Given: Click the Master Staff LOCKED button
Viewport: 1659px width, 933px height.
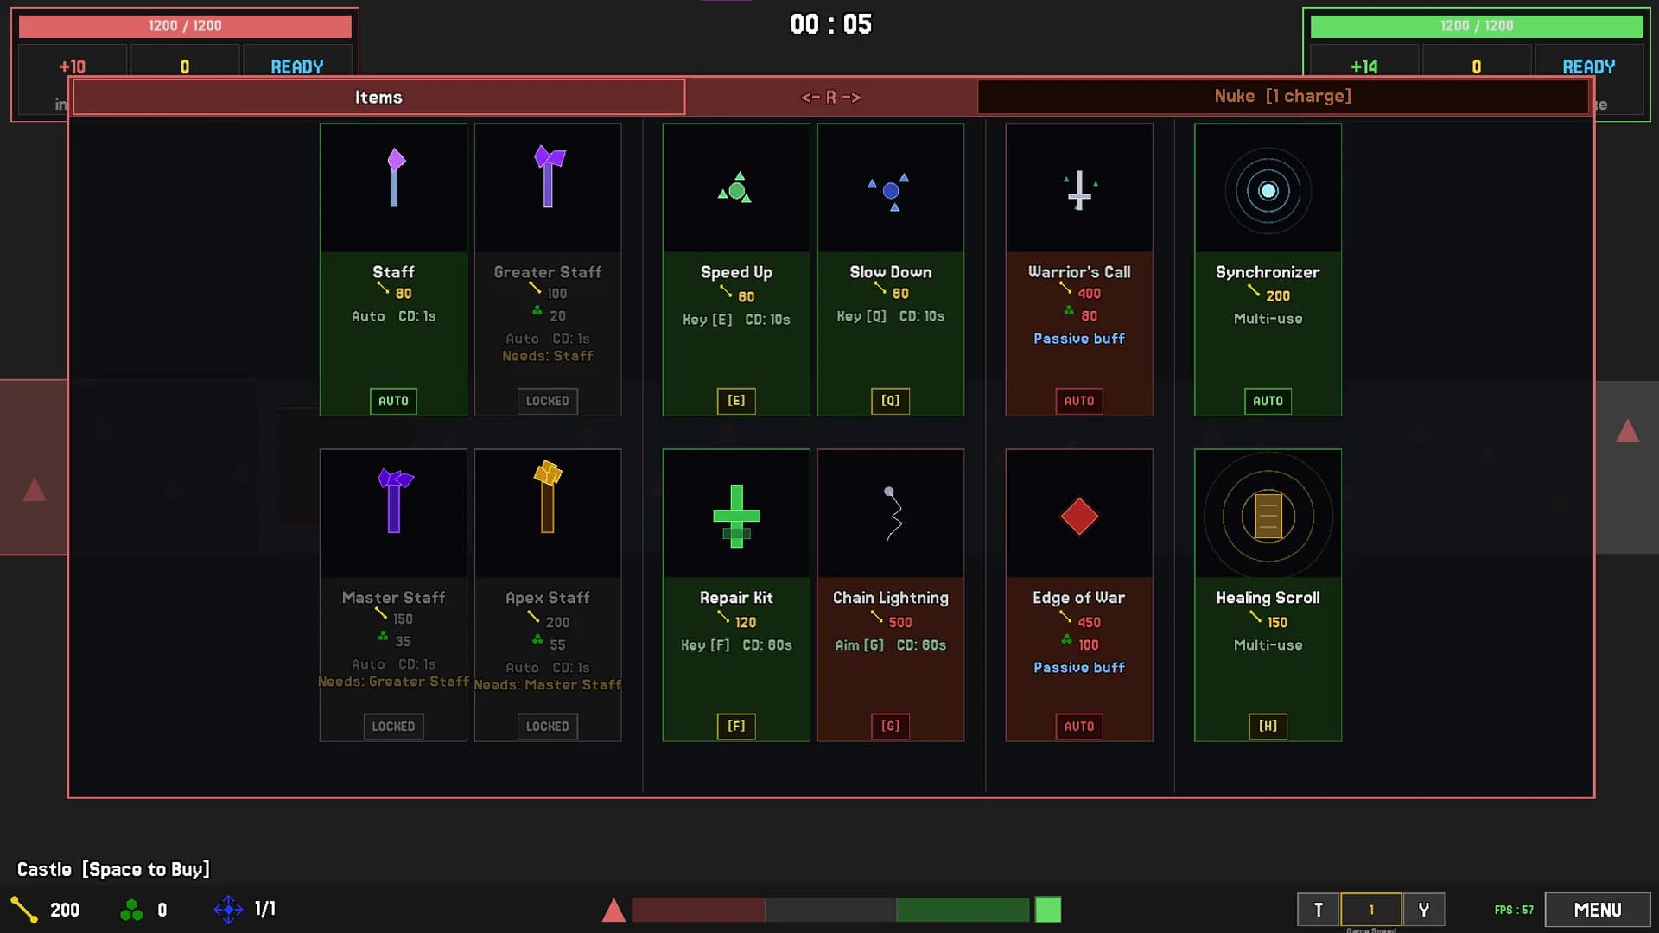Looking at the screenshot, I should pyautogui.click(x=393, y=727).
